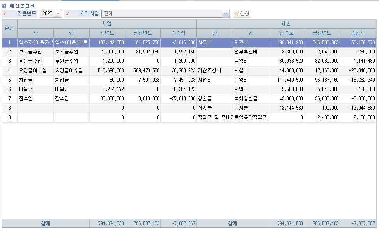Click 세출 증감액 column header
Viewport: 379px width, 231px height.
pos(358,33)
